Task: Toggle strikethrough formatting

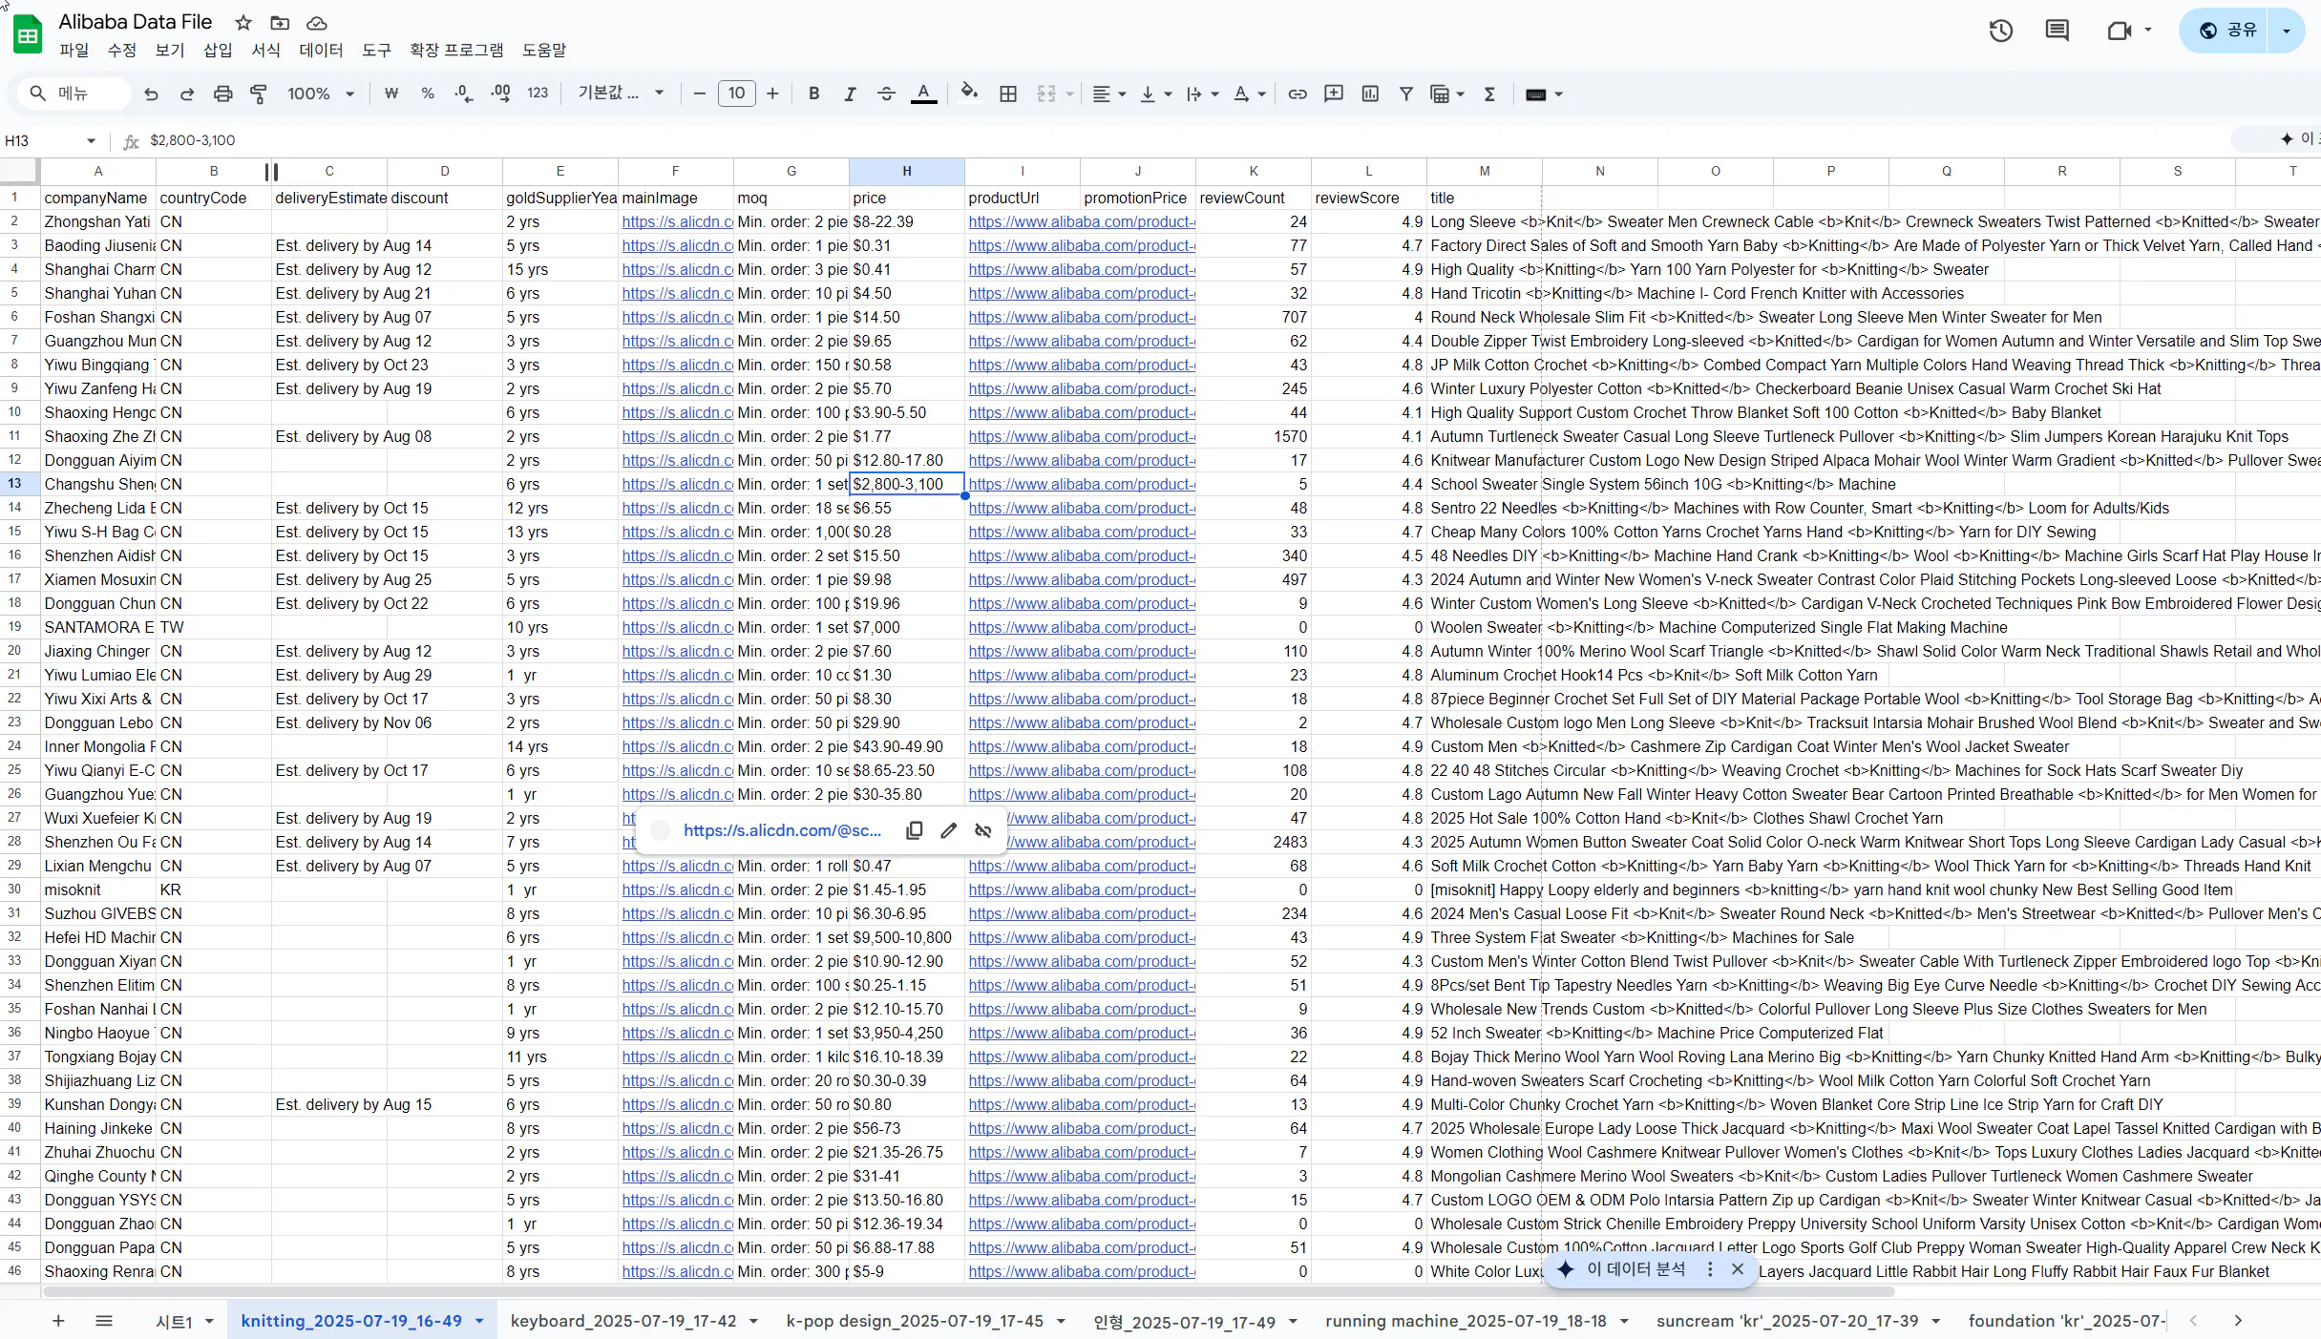Action: tap(886, 94)
